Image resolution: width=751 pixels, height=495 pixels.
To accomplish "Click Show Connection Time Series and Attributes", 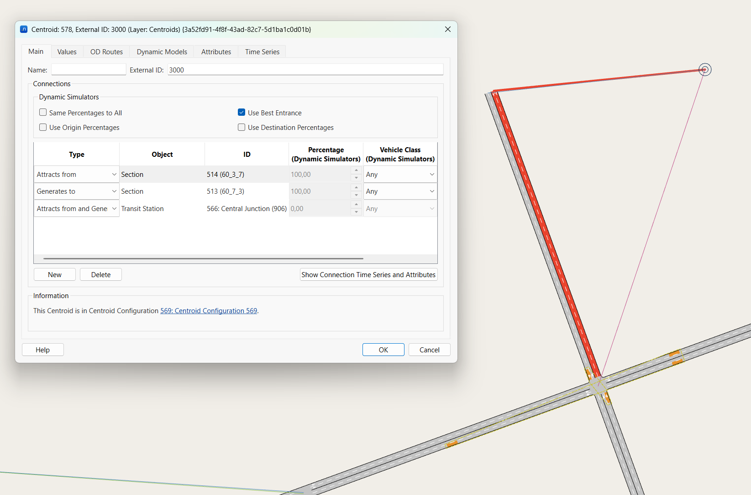I will pyautogui.click(x=368, y=274).
